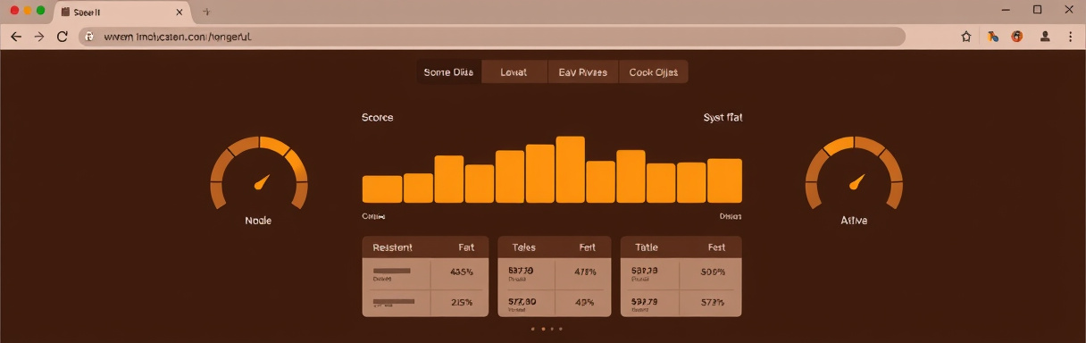Click the tallest bar in the chart
1086x343 pixels.
(x=570, y=170)
